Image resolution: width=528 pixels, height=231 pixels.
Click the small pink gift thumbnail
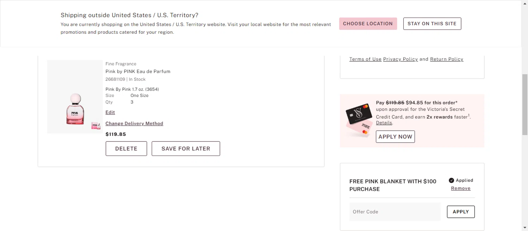[96, 126]
